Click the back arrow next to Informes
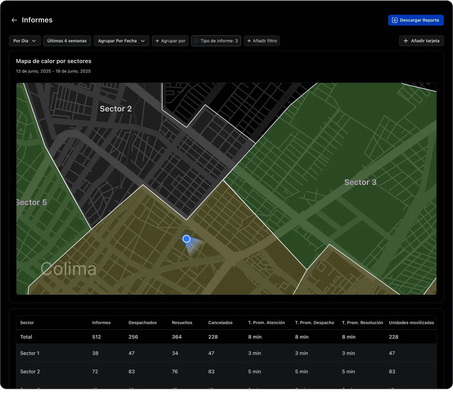The height and width of the screenshot is (394, 453). [x=14, y=20]
